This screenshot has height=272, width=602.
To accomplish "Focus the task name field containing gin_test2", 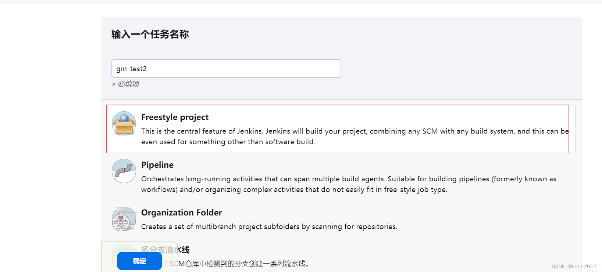I will tap(226, 69).
